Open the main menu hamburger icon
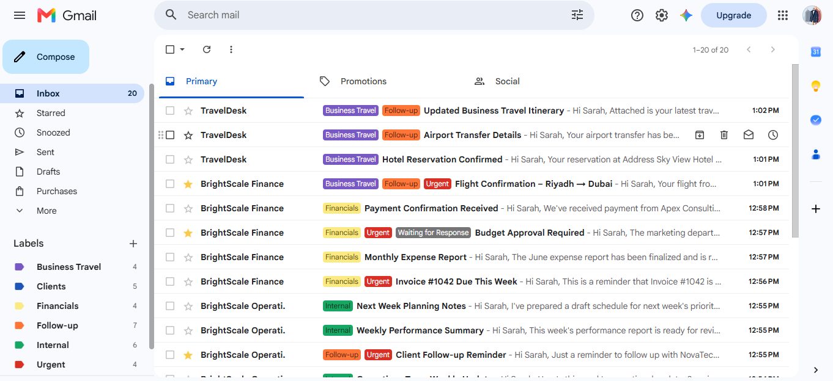Image resolution: width=833 pixels, height=381 pixels. (x=20, y=15)
